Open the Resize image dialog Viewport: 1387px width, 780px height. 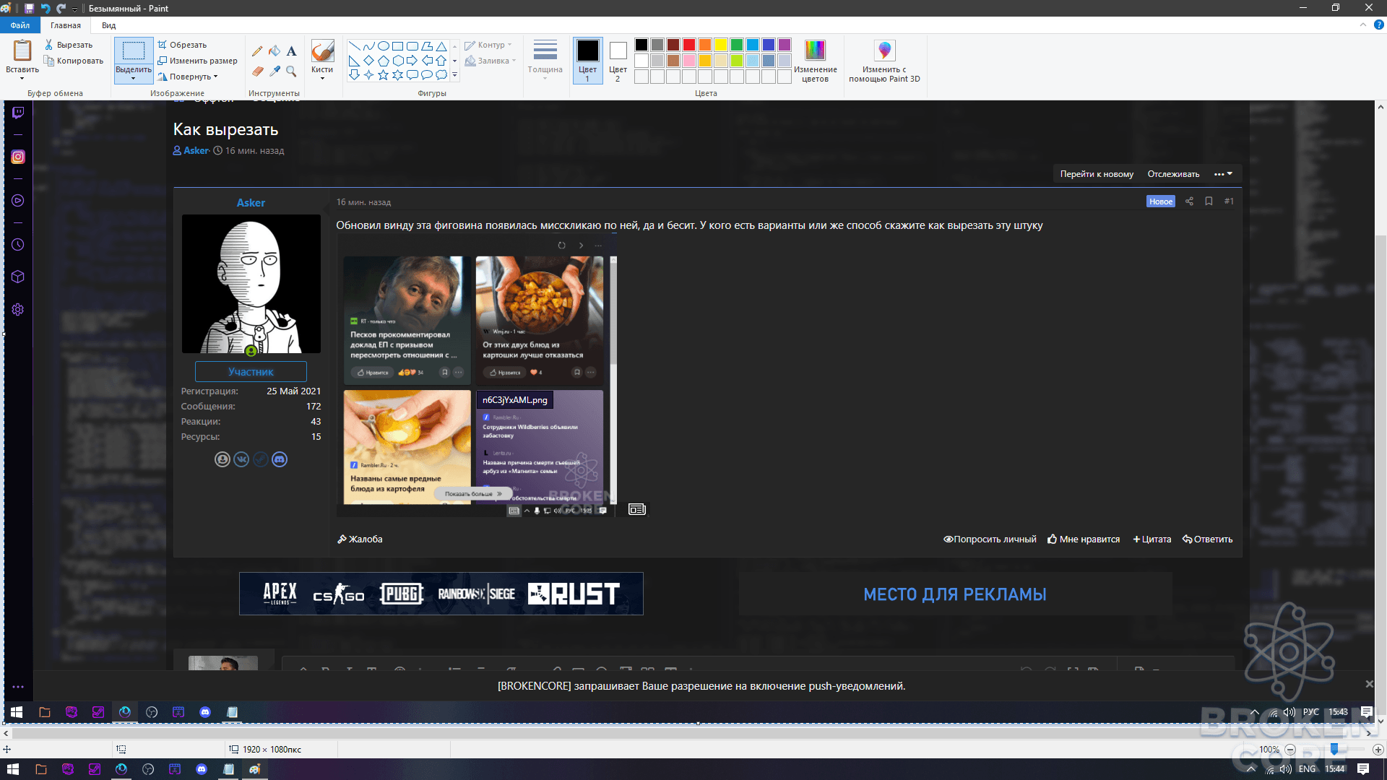(197, 61)
